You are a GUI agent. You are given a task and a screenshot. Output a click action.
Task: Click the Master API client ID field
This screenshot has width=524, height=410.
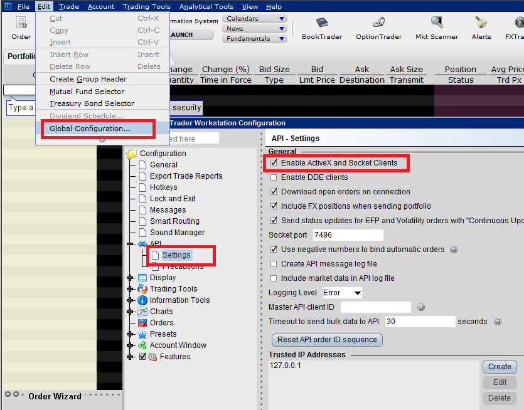point(376,307)
